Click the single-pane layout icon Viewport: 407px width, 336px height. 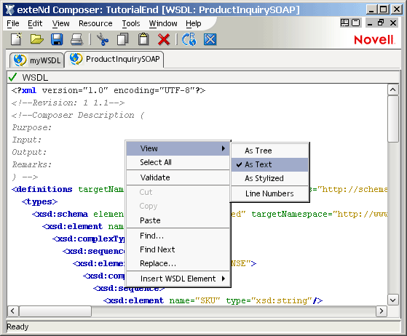point(356,23)
